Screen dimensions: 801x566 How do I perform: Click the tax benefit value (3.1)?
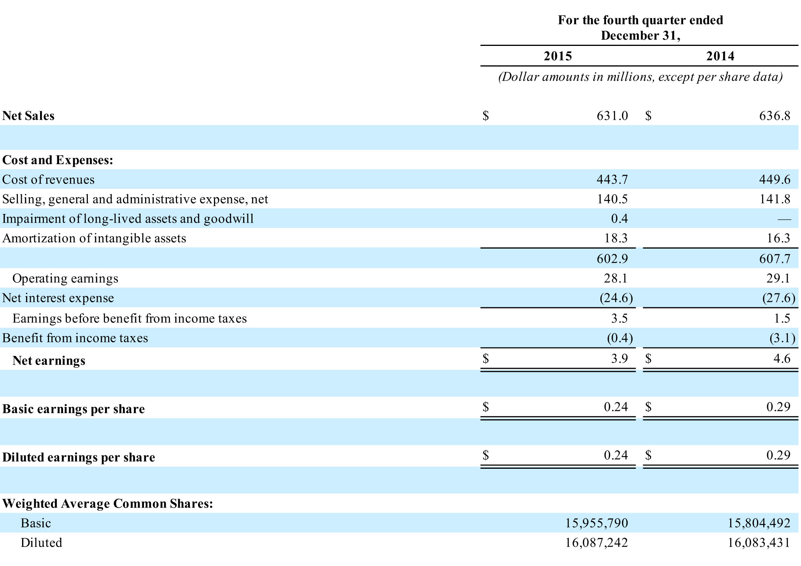[x=782, y=338]
